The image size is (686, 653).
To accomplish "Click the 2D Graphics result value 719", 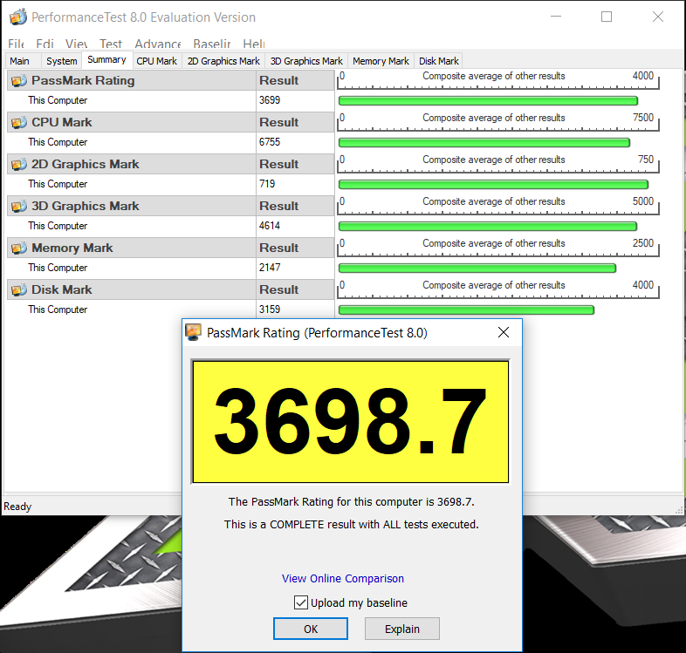I will pyautogui.click(x=267, y=184).
